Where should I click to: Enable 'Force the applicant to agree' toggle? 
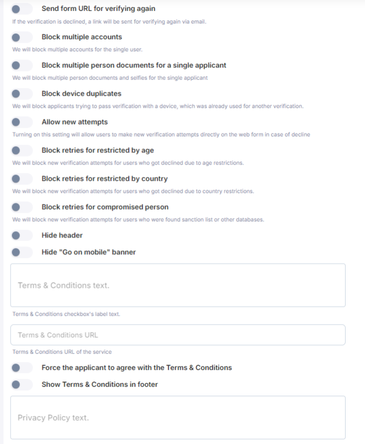[x=22, y=368]
